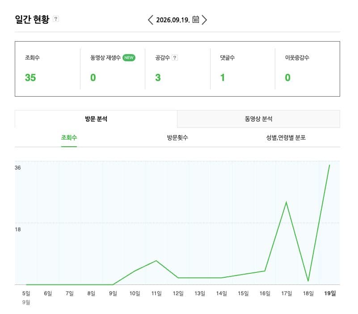Open help icon next to 공감수
358x314 pixels.
[175, 58]
